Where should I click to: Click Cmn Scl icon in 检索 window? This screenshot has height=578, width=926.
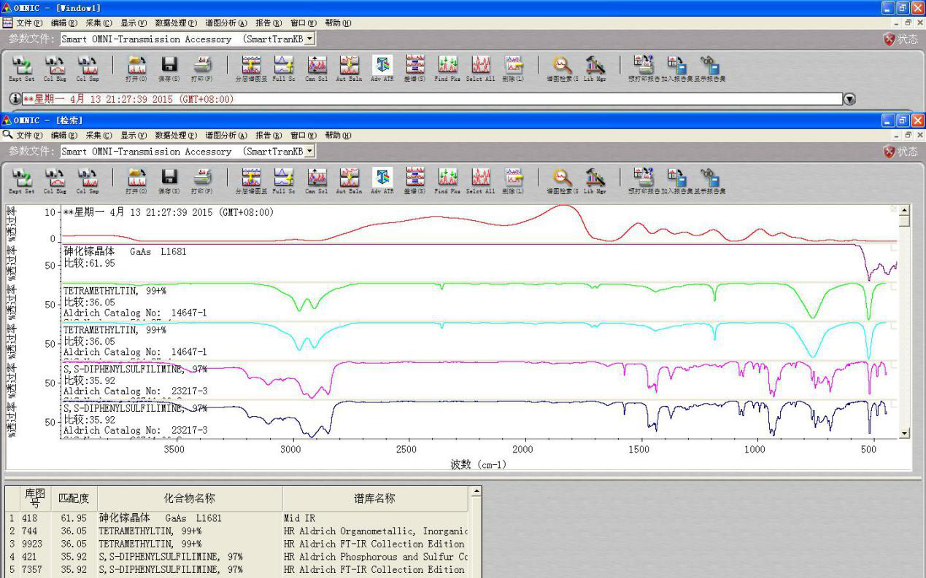tap(317, 179)
